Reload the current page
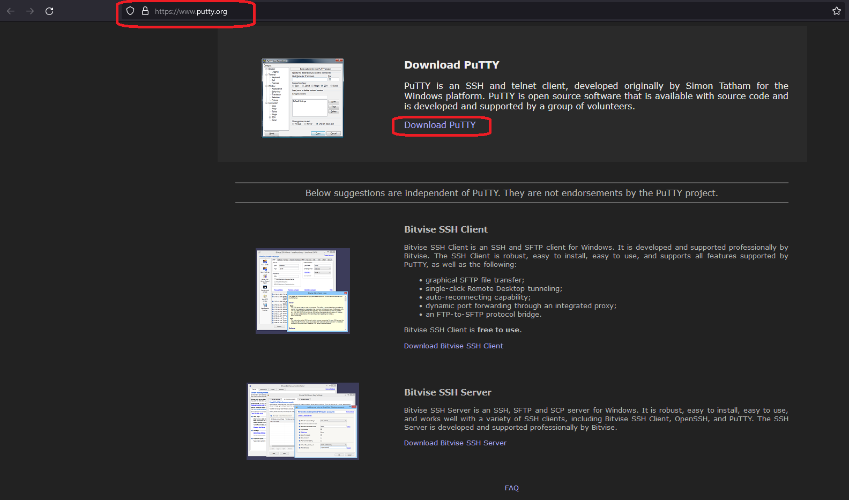 49,11
